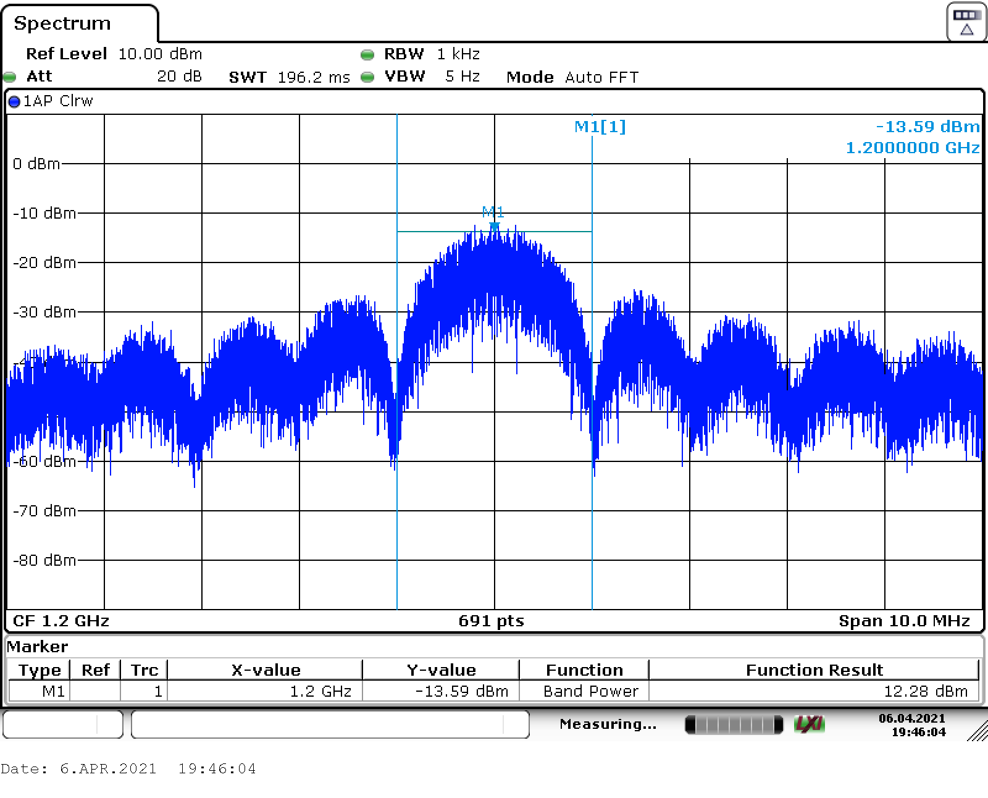988x798 pixels.
Task: Switch to the Spectrum tab
Action: (x=62, y=23)
